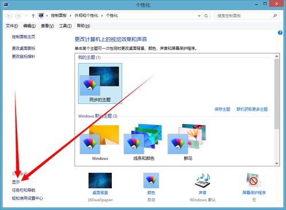
Task: Click the window title bar Personalization icon
Action: 6,4
